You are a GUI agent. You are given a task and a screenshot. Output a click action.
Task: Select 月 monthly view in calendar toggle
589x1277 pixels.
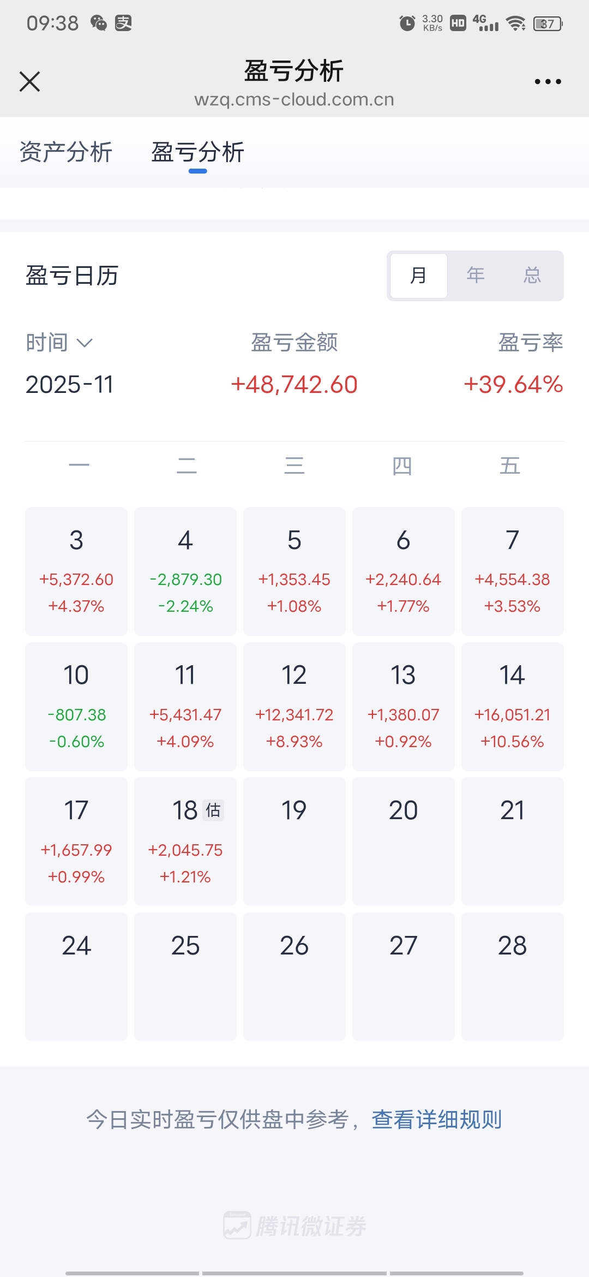[418, 276]
